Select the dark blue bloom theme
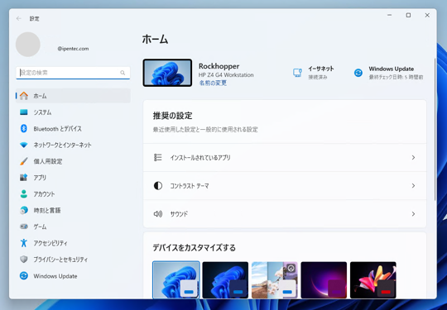This screenshot has width=447, height=310. click(225, 279)
